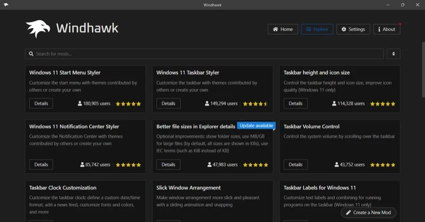Click star rating of Taskbar height mod

point(382,104)
